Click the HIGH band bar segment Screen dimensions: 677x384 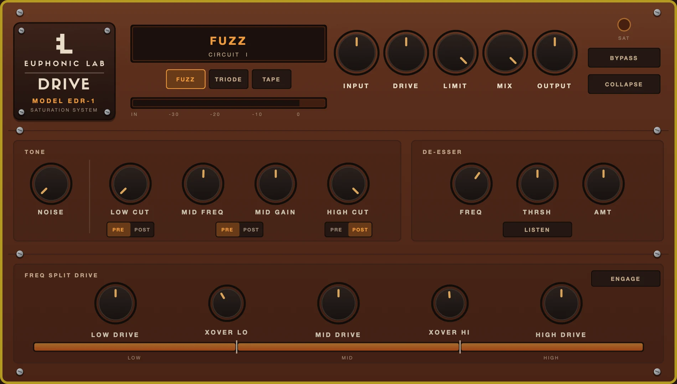552,347
